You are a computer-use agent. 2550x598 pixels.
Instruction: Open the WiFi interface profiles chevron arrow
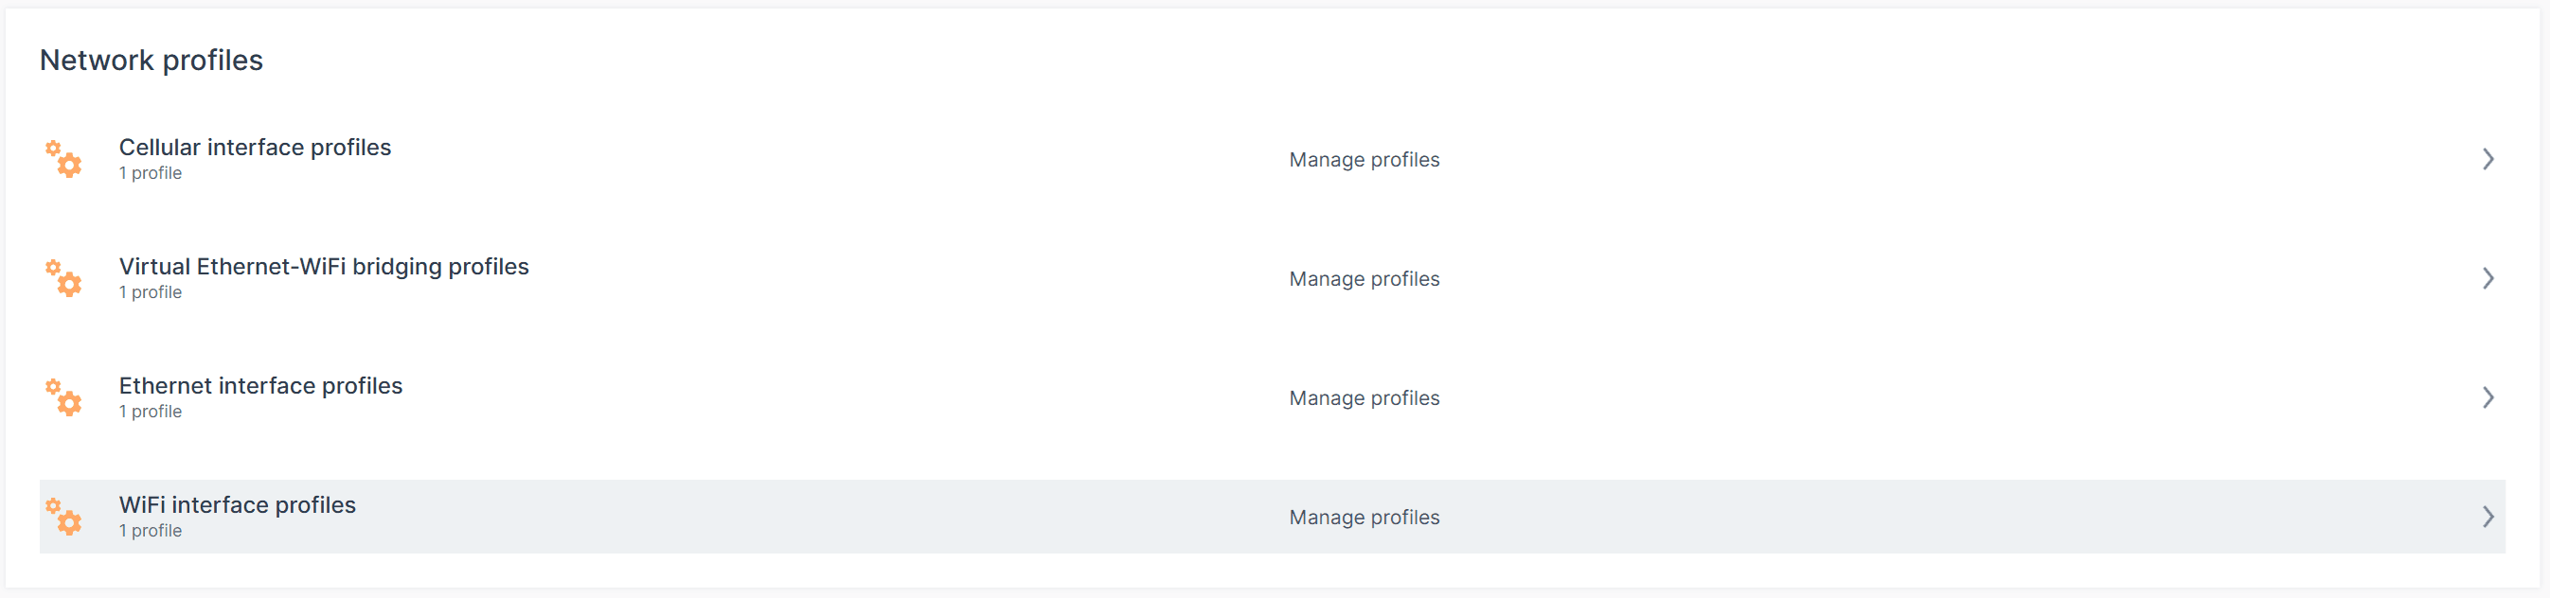click(x=2488, y=517)
